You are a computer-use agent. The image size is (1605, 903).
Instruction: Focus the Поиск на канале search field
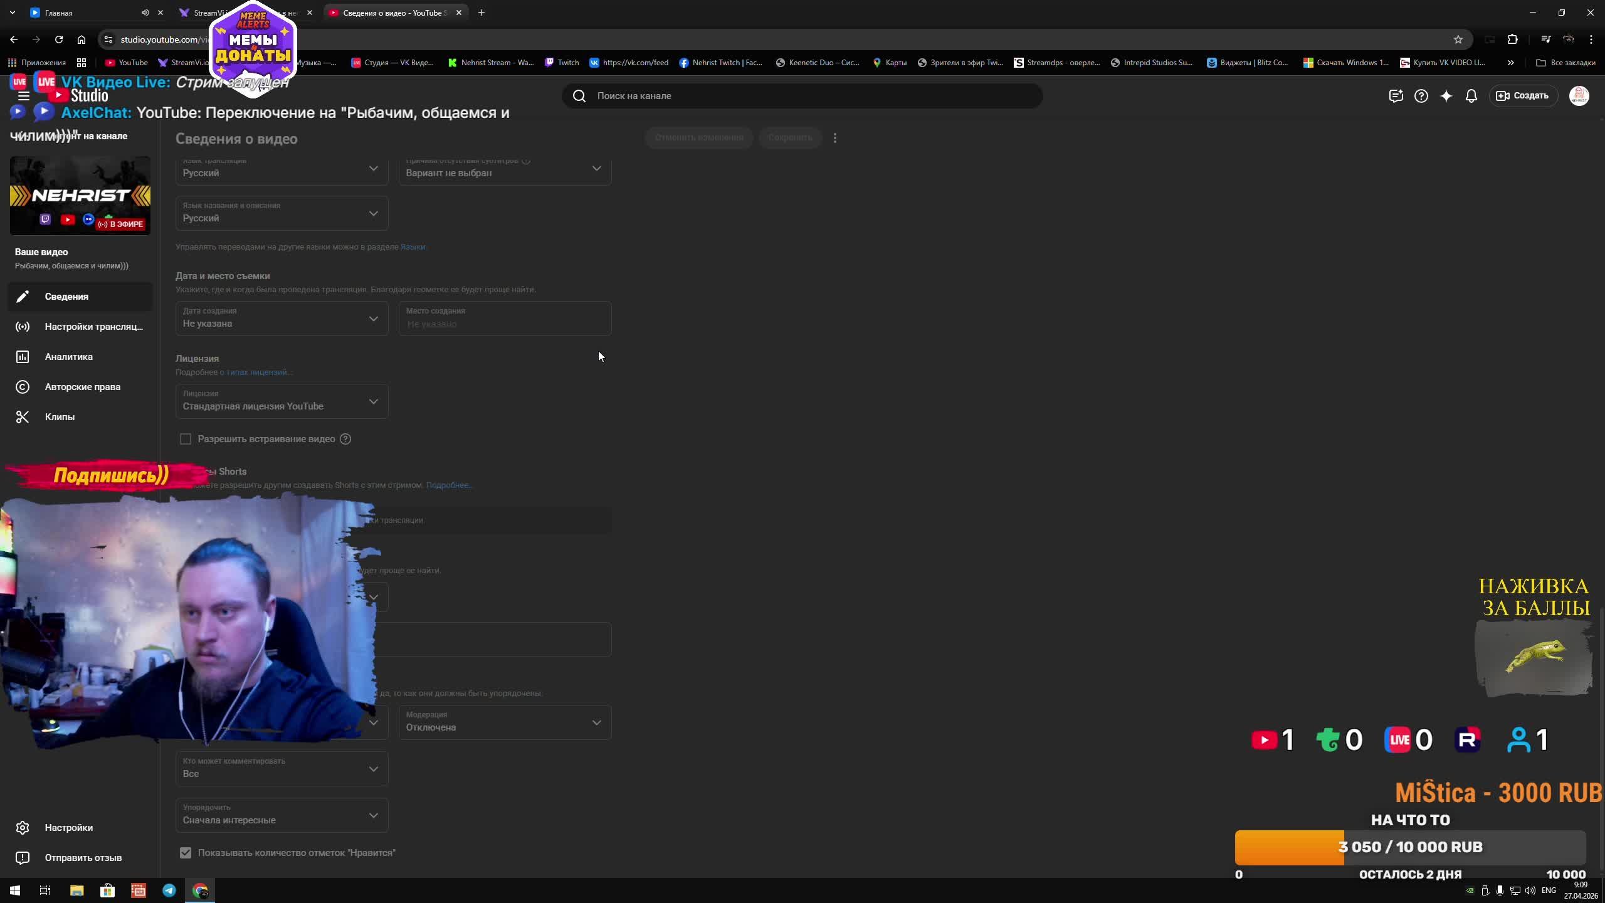(x=802, y=96)
